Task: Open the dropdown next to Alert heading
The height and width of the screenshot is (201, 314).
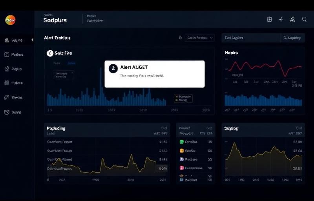Action: pos(199,38)
